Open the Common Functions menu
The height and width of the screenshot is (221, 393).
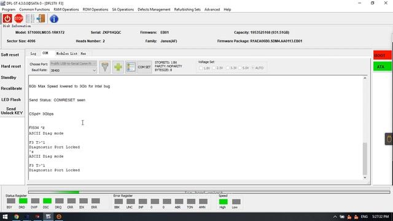34,10
